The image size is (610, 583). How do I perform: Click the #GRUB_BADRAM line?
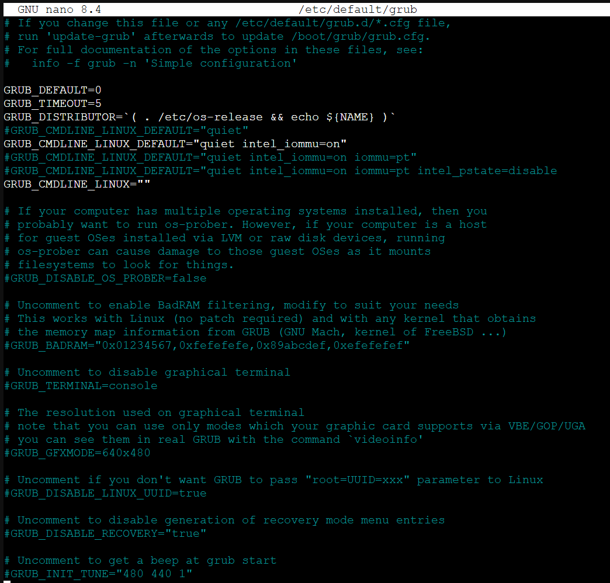click(207, 345)
